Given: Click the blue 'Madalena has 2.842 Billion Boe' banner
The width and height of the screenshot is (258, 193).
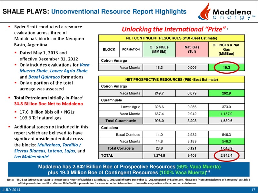Looking at the screenshot, I should 129,170.
